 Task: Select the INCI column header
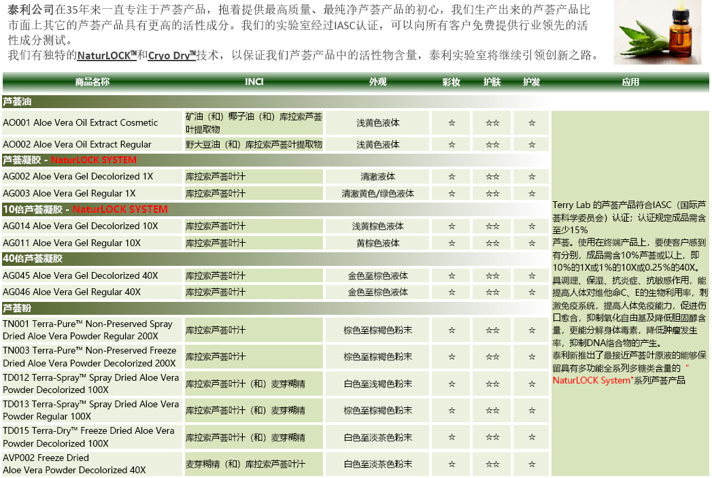[x=254, y=82]
